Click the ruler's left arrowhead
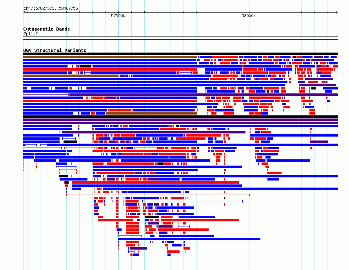 coord(25,12)
